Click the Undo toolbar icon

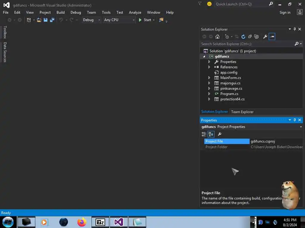click(x=61, y=20)
